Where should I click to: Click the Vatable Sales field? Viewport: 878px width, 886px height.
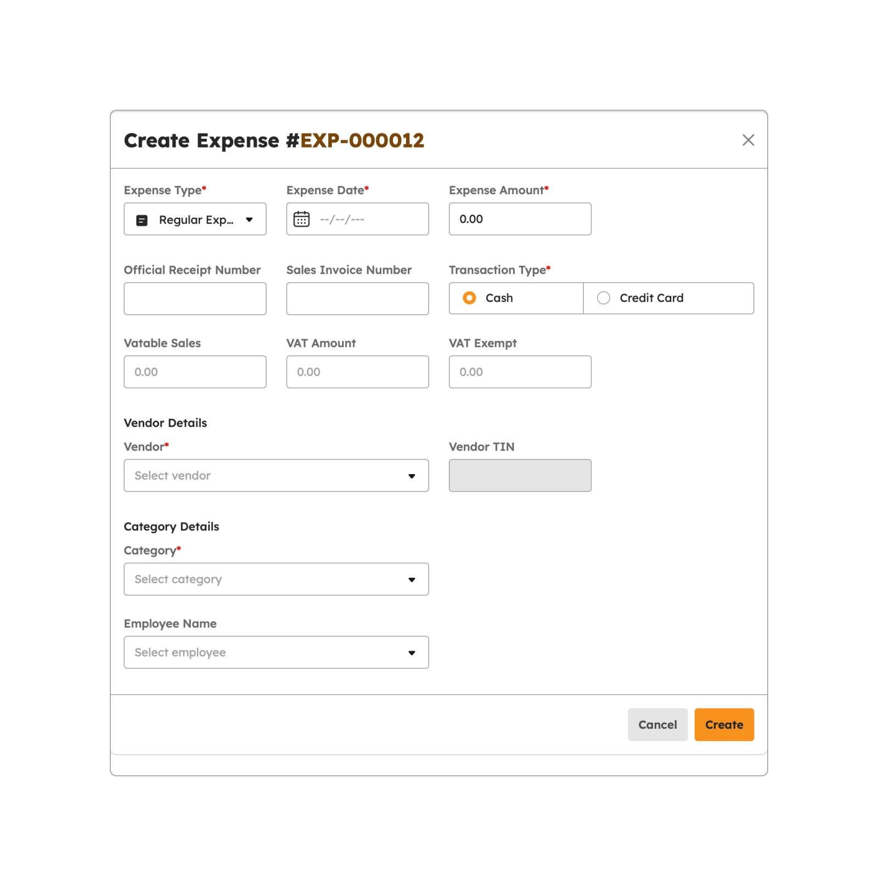tap(195, 372)
